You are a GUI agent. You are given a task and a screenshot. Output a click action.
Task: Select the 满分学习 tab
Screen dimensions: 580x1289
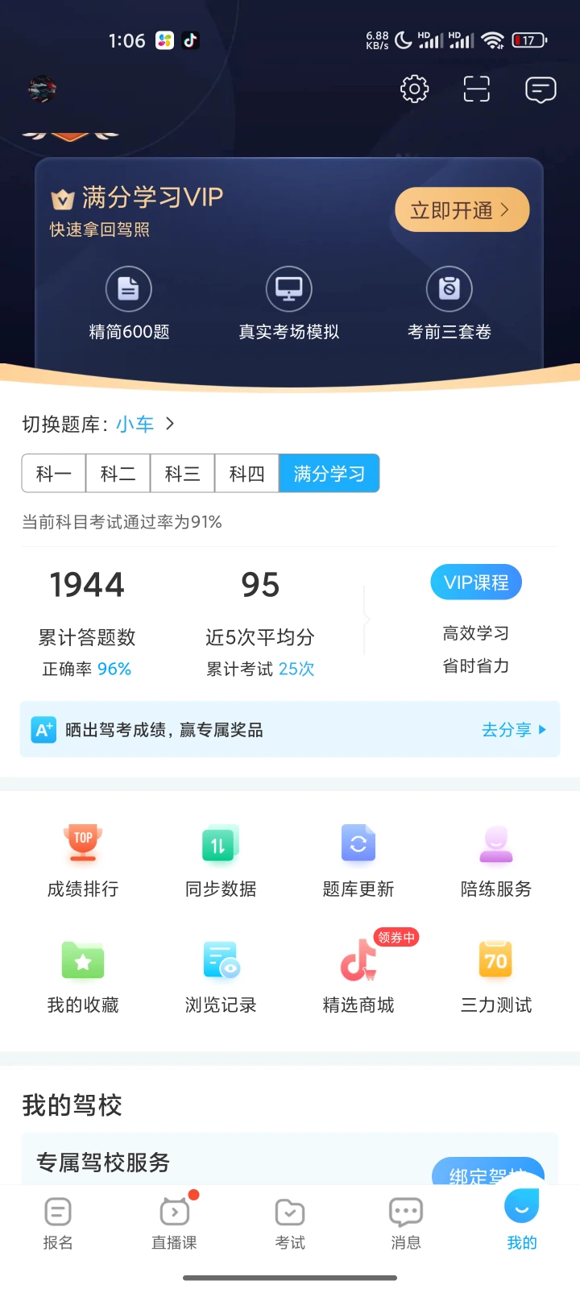(x=329, y=474)
